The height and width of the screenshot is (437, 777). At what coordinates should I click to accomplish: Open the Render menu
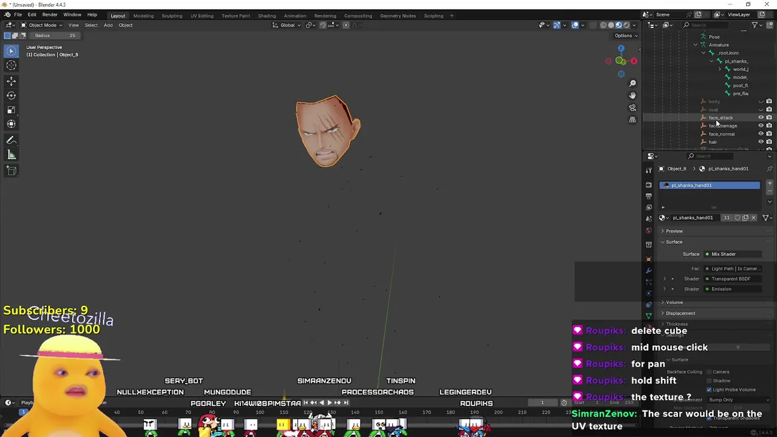coord(50,15)
